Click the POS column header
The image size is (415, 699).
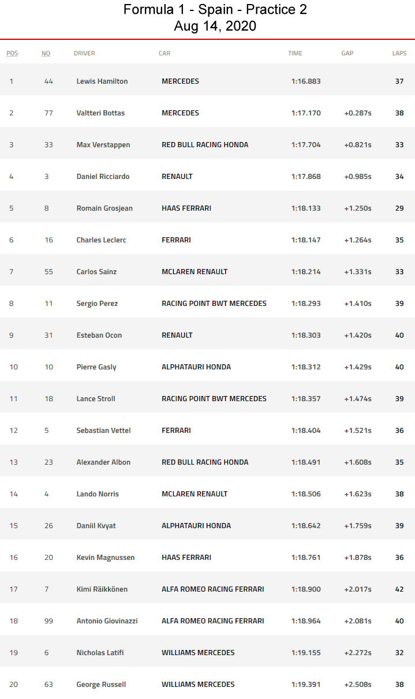(x=12, y=53)
